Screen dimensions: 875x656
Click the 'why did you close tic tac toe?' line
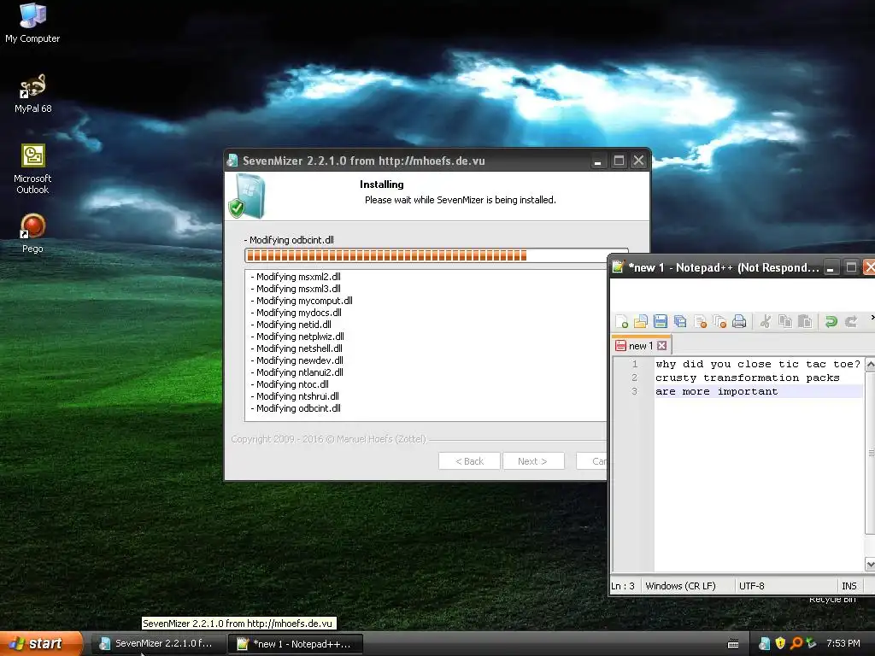(758, 364)
